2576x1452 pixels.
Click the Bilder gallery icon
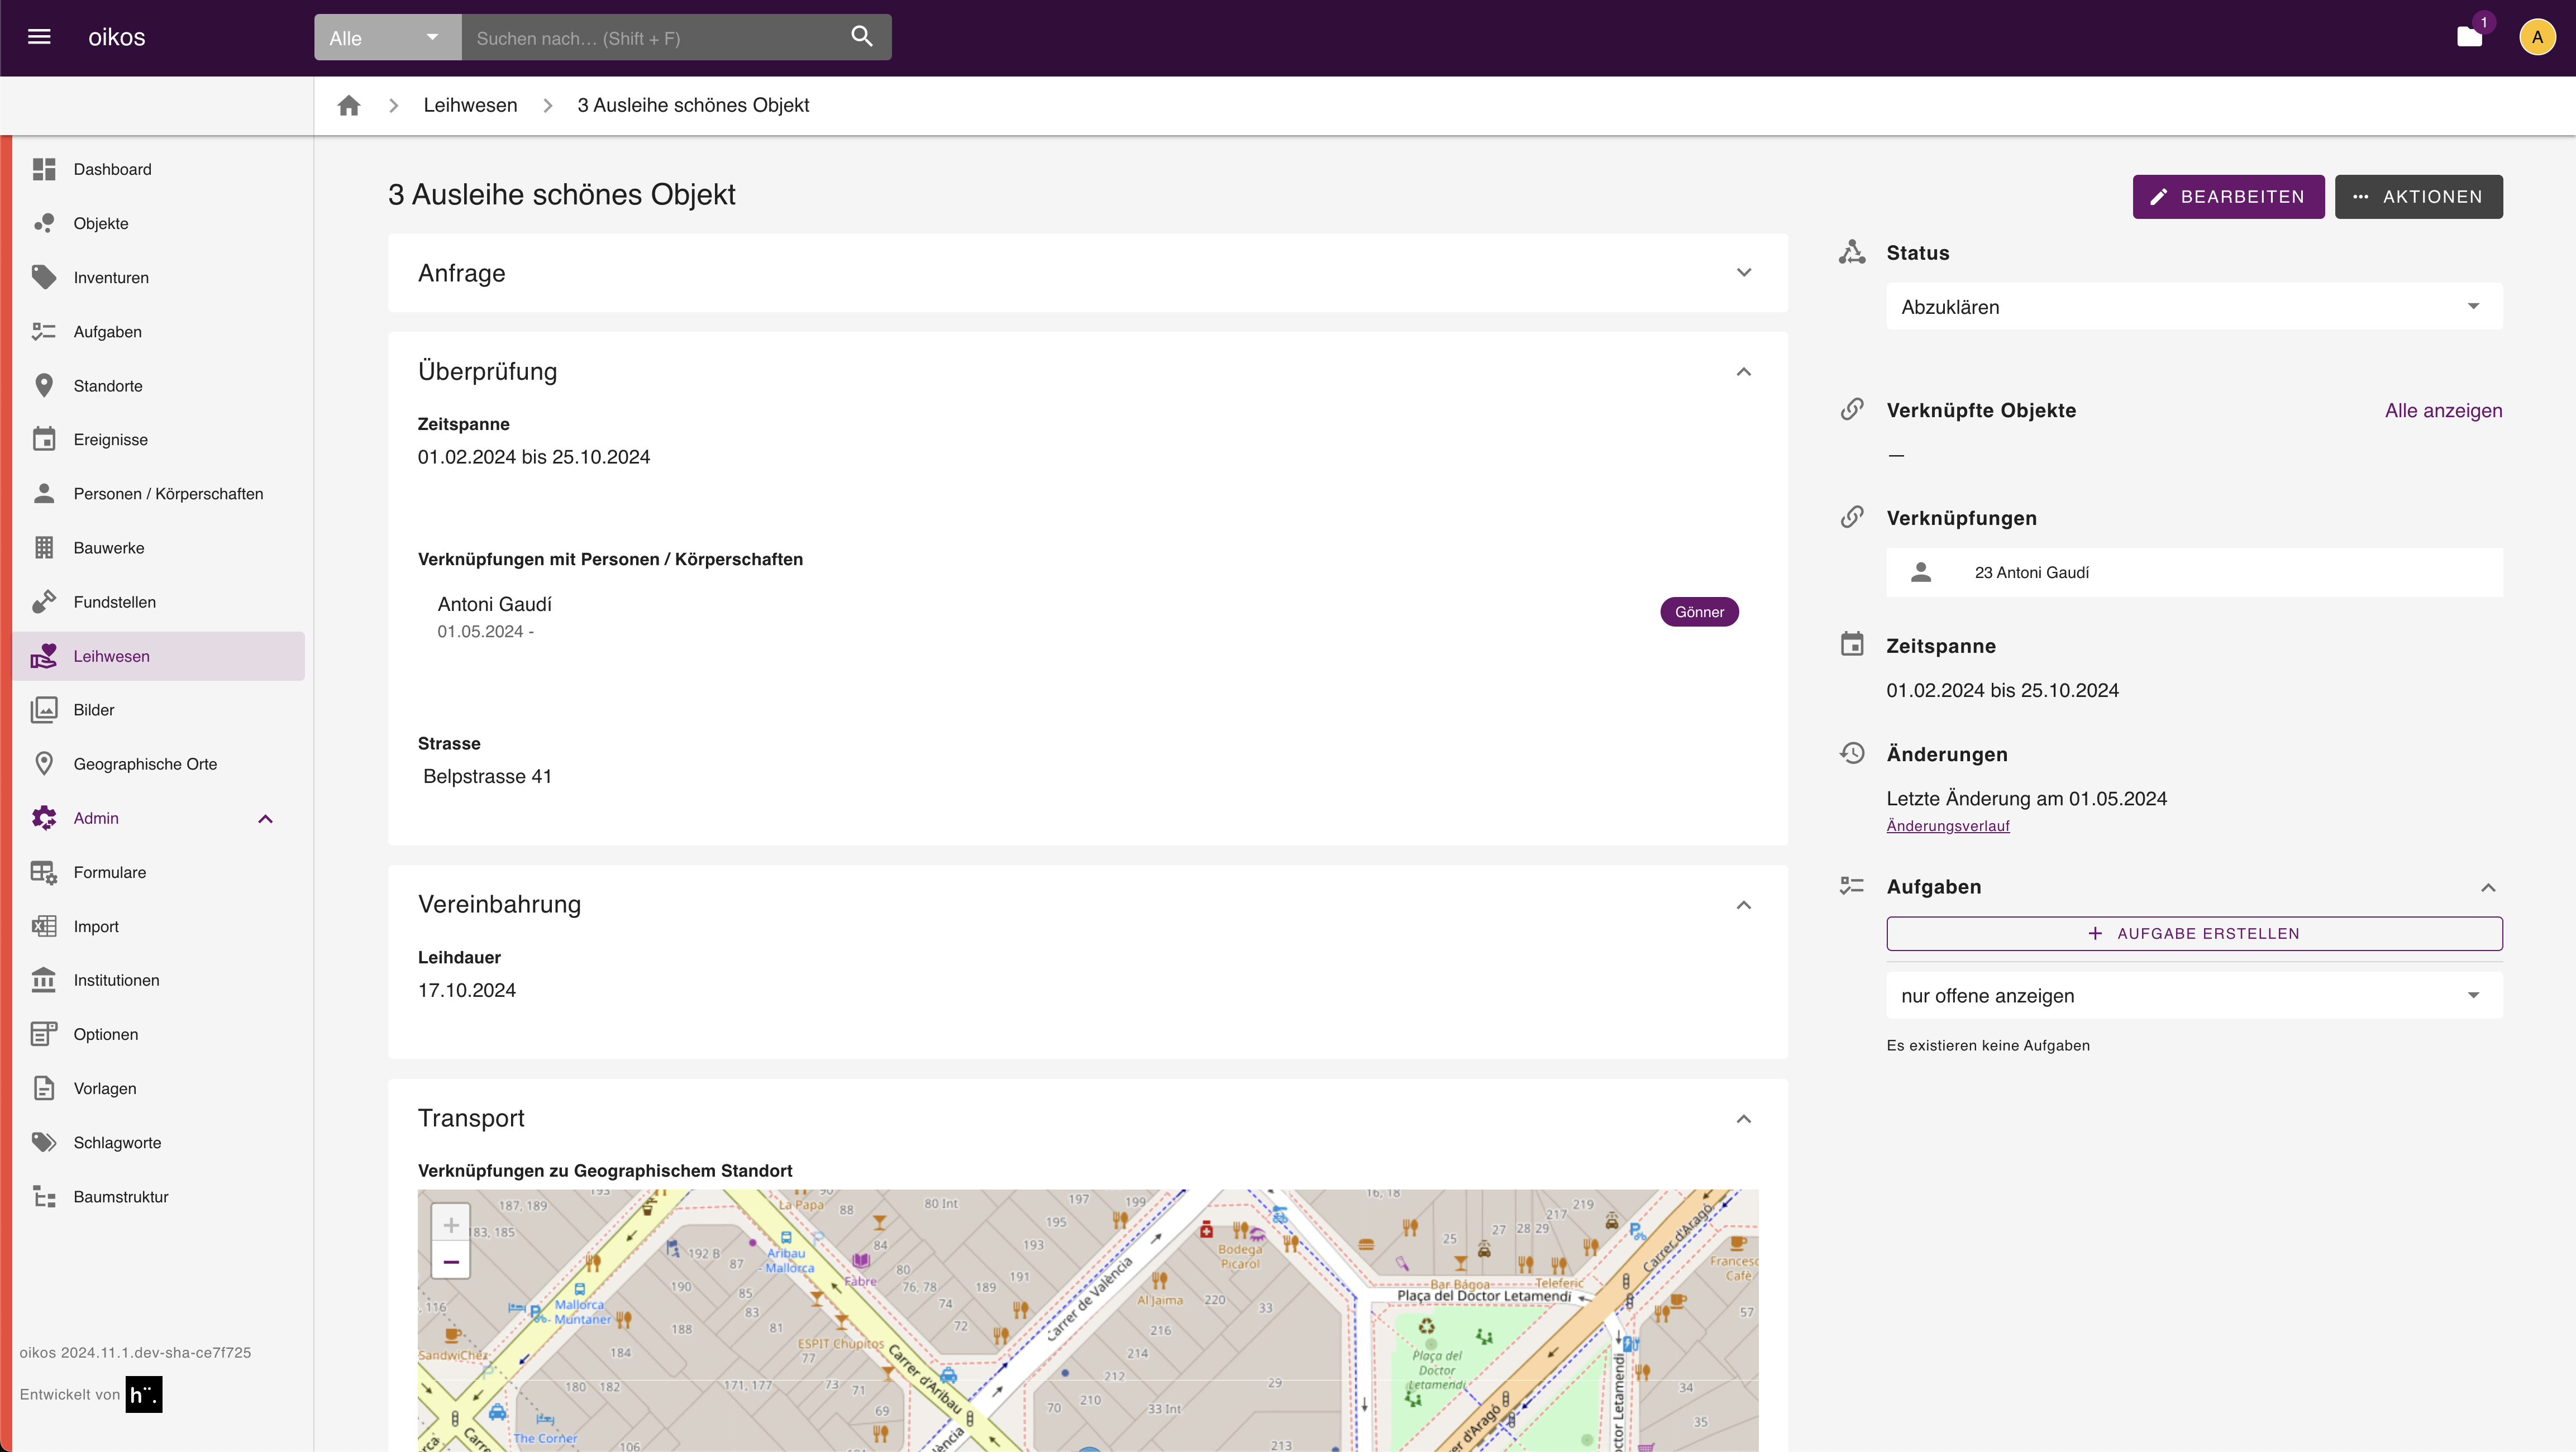(x=44, y=709)
